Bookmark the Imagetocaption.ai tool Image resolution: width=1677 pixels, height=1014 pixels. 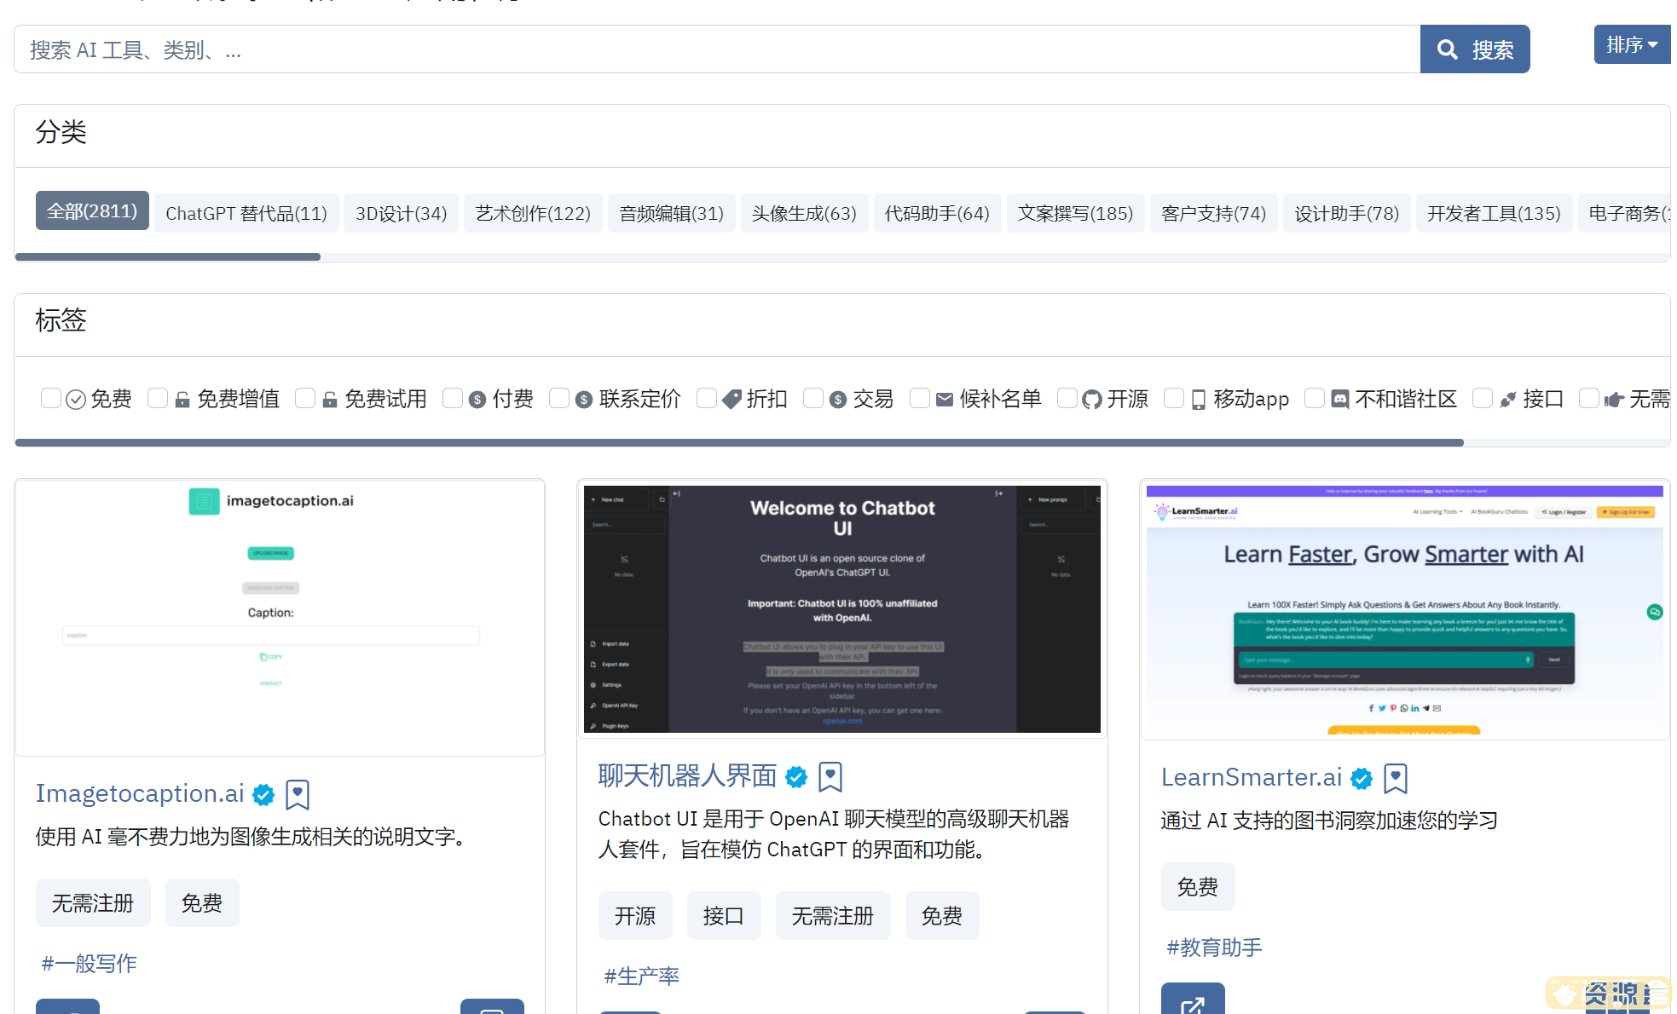point(298,795)
